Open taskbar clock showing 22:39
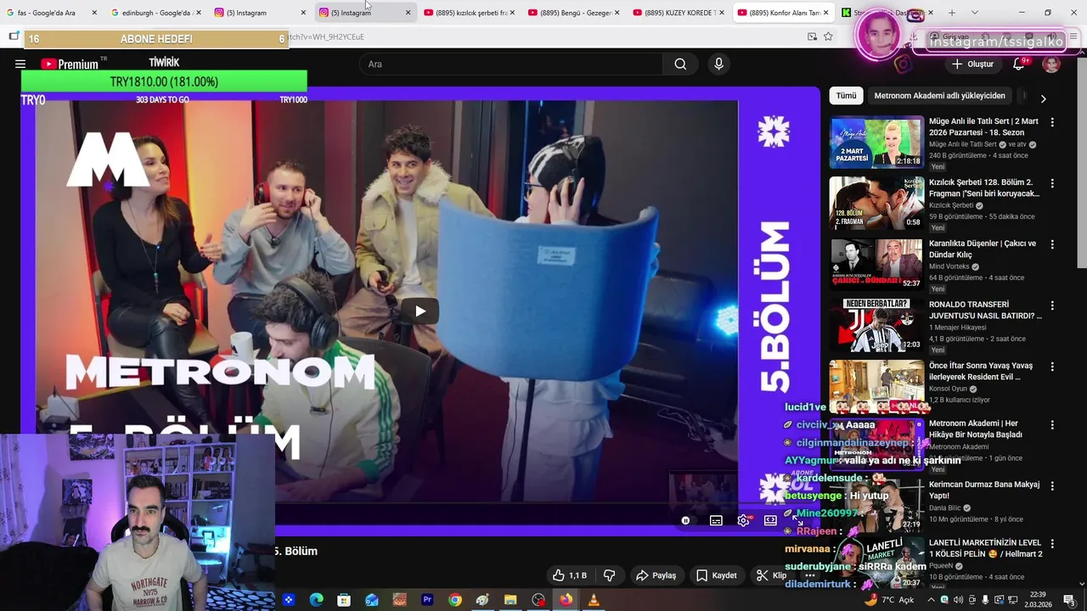Image resolution: width=1087 pixels, height=611 pixels. (x=1038, y=599)
